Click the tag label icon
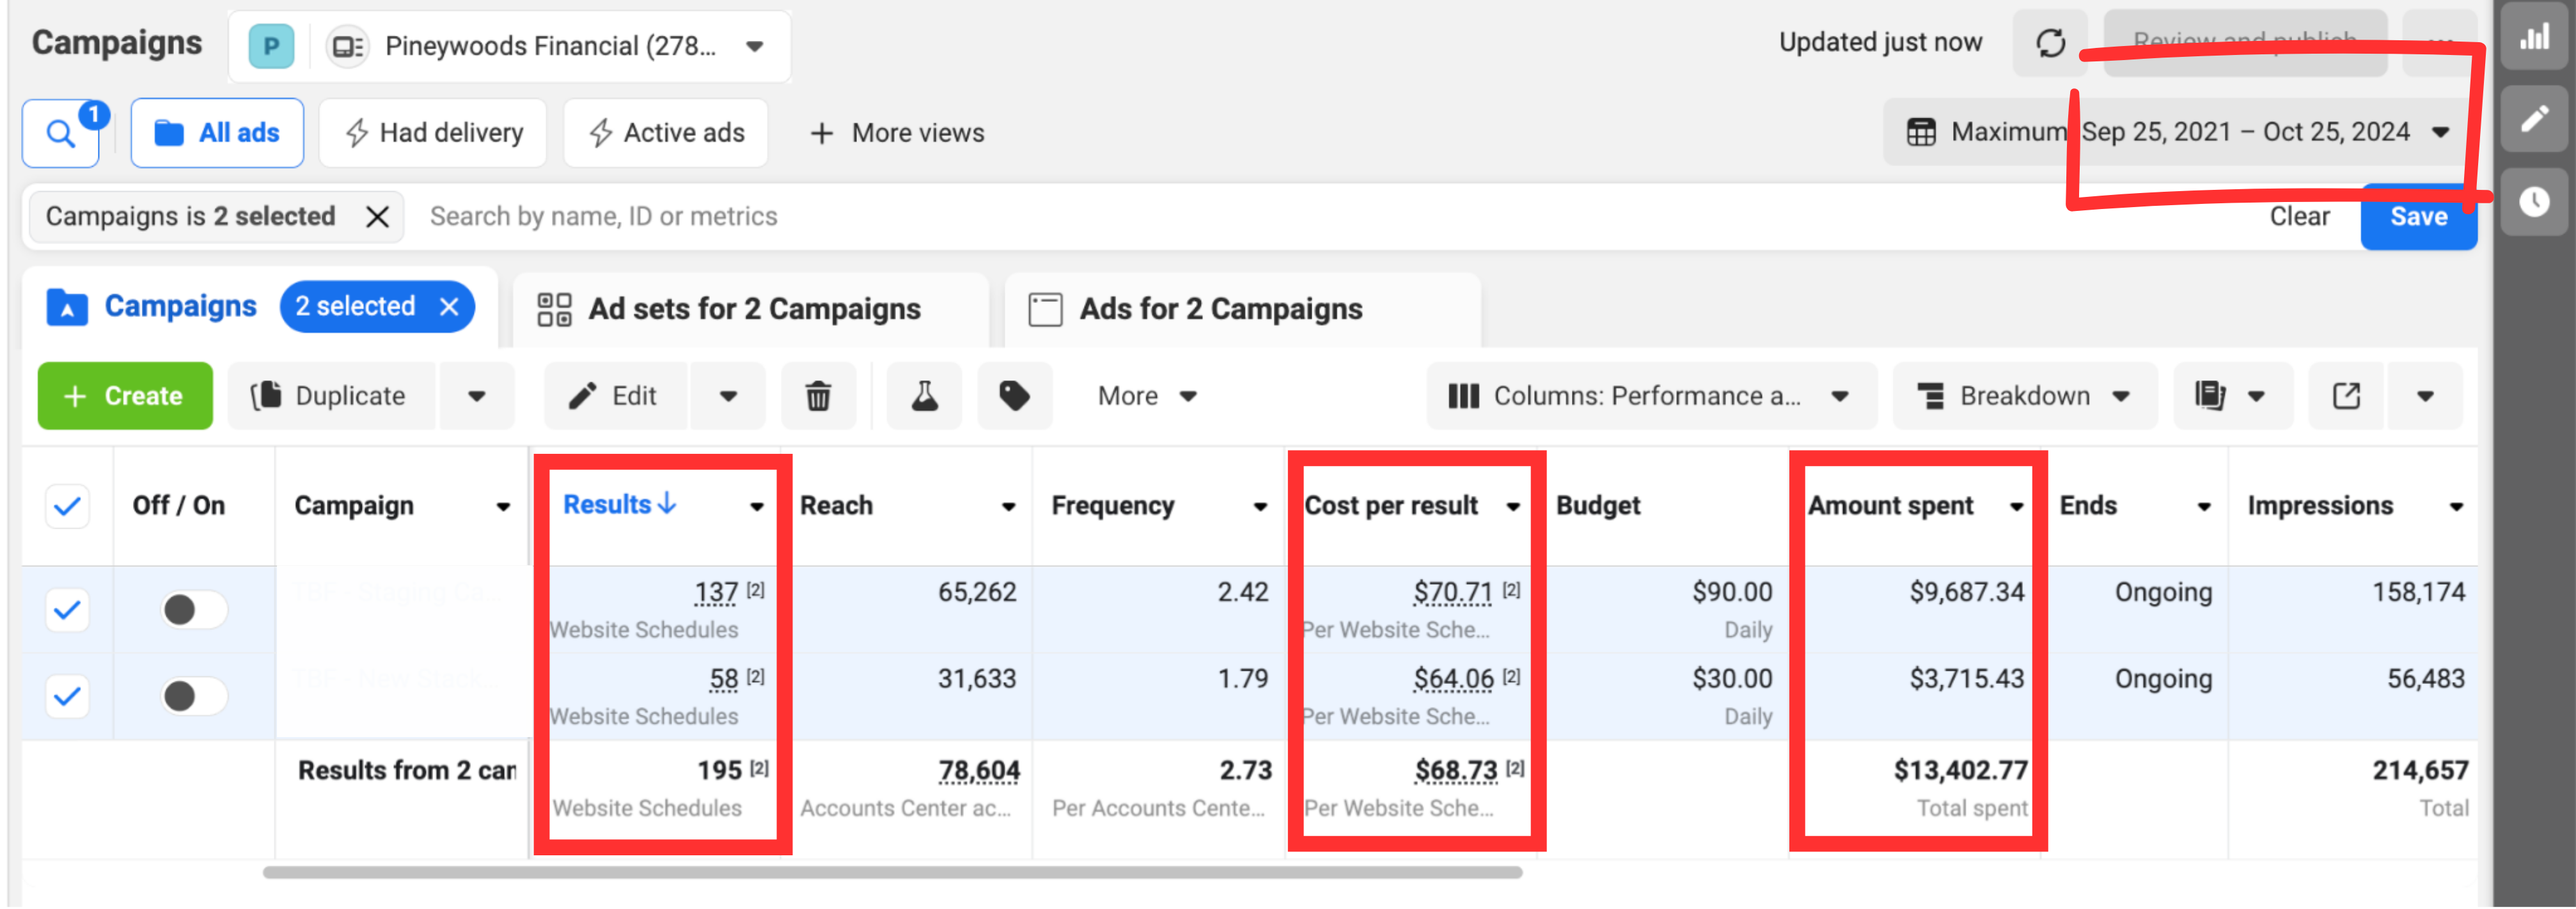2576x909 pixels. tap(1014, 396)
